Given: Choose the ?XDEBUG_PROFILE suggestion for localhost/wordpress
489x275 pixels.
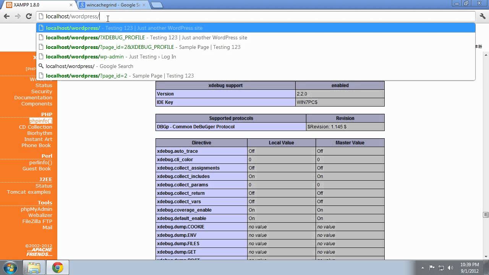Looking at the screenshot, I should point(256,37).
